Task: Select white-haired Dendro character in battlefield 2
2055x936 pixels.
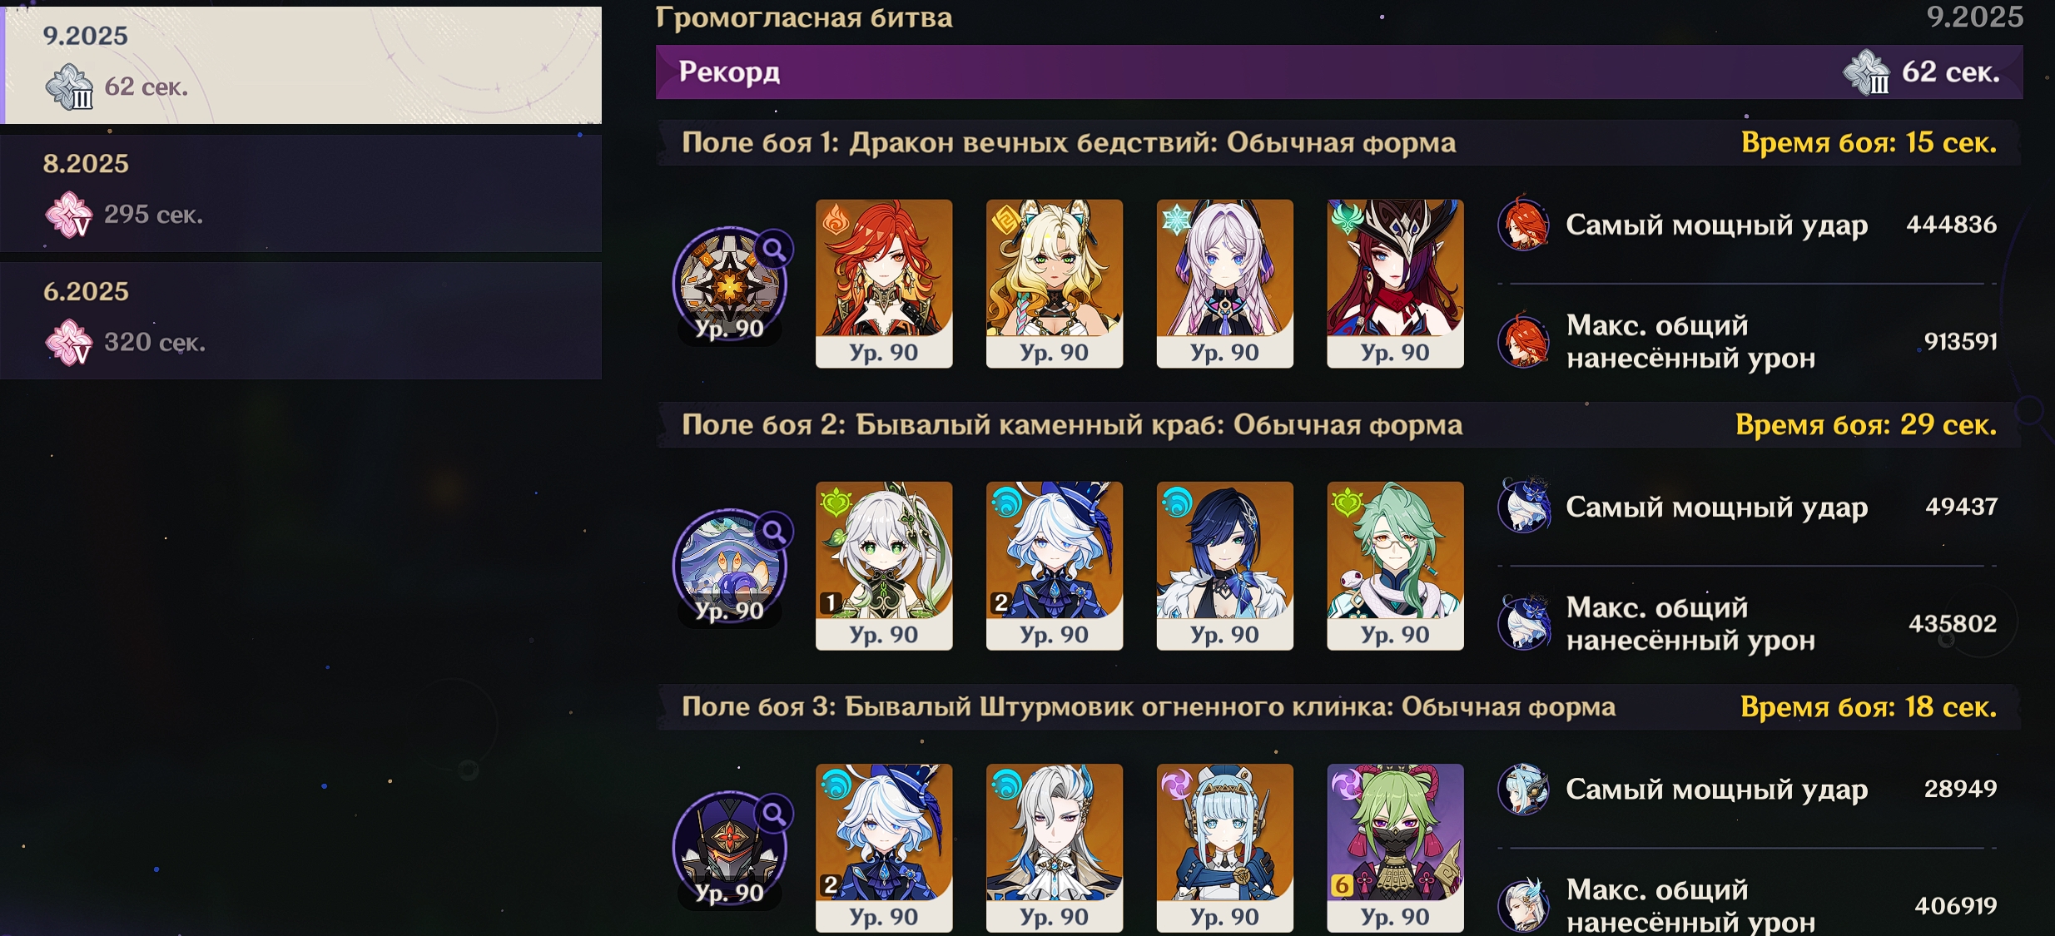Action: click(884, 566)
